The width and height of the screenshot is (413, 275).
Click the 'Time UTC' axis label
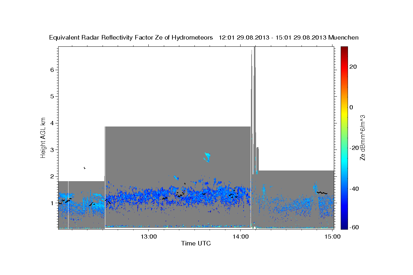click(x=196, y=243)
